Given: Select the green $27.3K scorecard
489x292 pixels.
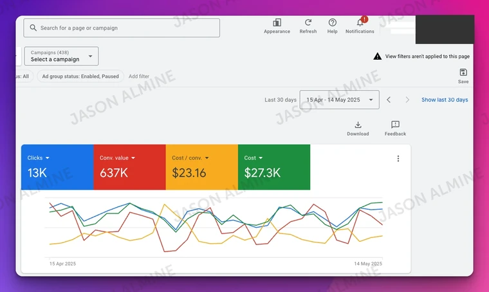Looking at the screenshot, I should pyautogui.click(x=274, y=167).
